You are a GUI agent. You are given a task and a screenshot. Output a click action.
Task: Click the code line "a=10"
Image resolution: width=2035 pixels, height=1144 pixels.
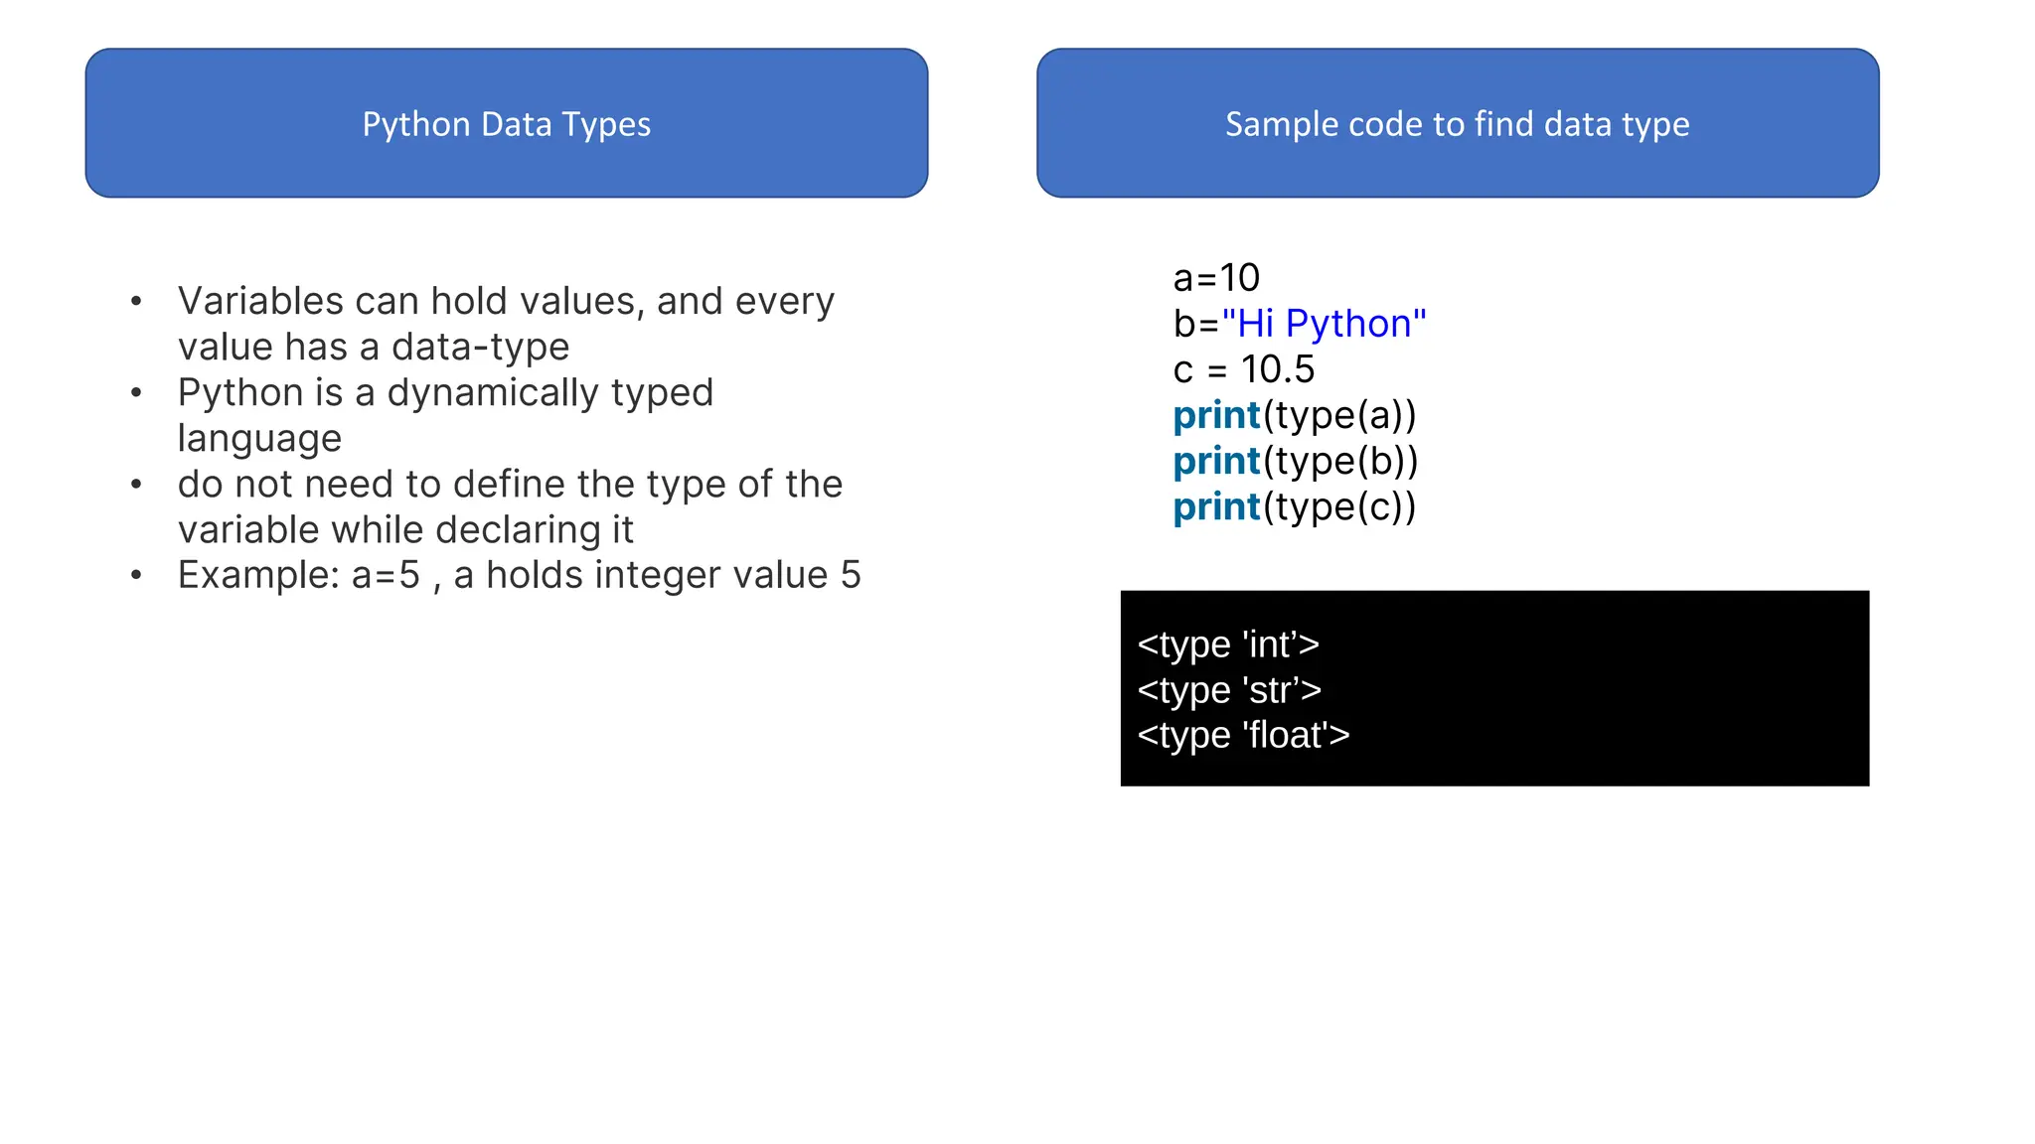1216,278
